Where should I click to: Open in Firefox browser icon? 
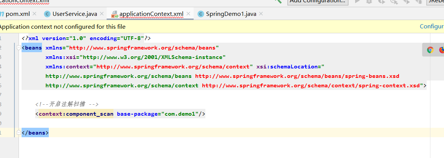[442, 50]
